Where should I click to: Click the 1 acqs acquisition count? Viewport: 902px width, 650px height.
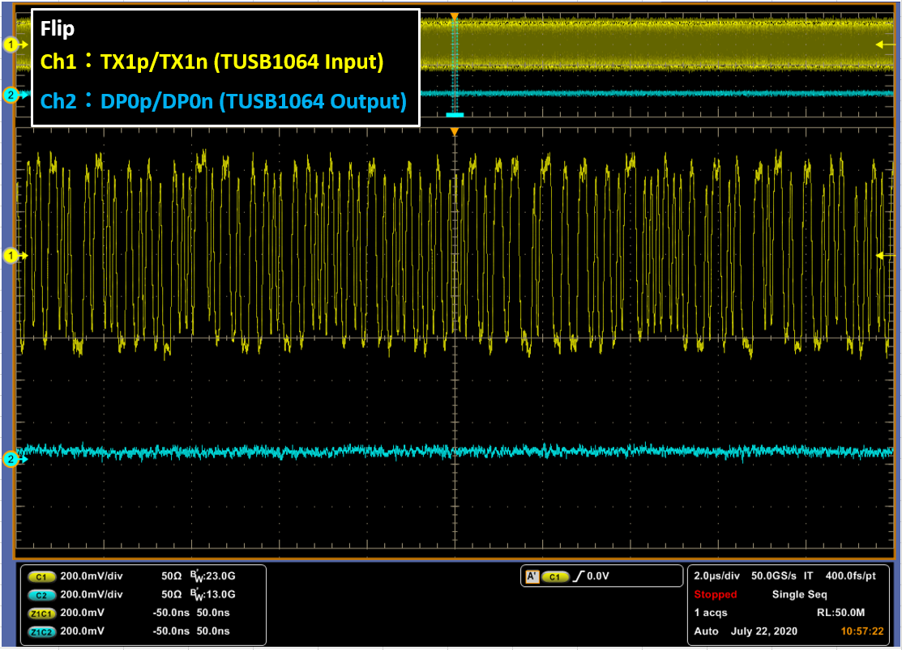711,613
